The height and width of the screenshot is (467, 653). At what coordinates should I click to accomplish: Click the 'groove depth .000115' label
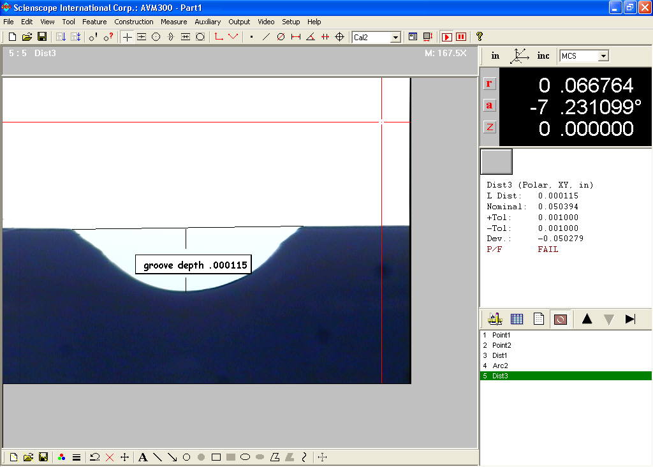[194, 265]
